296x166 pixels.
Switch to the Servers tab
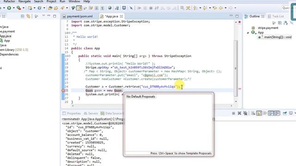point(91,113)
